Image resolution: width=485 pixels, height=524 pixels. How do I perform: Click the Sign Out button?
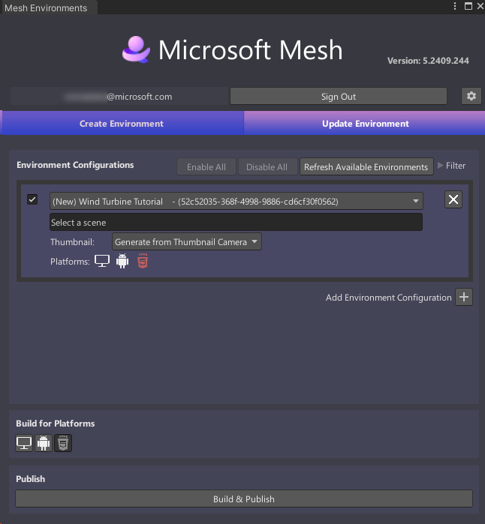point(339,96)
